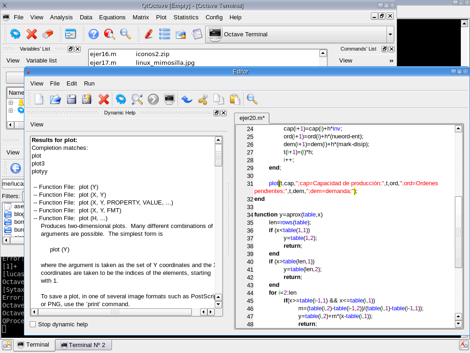This screenshot has width=470, height=353.
Task: Click the blue Undo arrow icon
Action: [186, 99]
